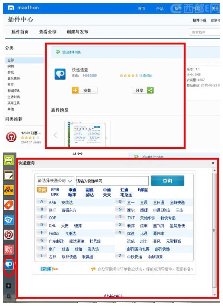Viewport: 223px width, 306px height.
Task: Click the 常用 label tag
Action: coord(42,190)
